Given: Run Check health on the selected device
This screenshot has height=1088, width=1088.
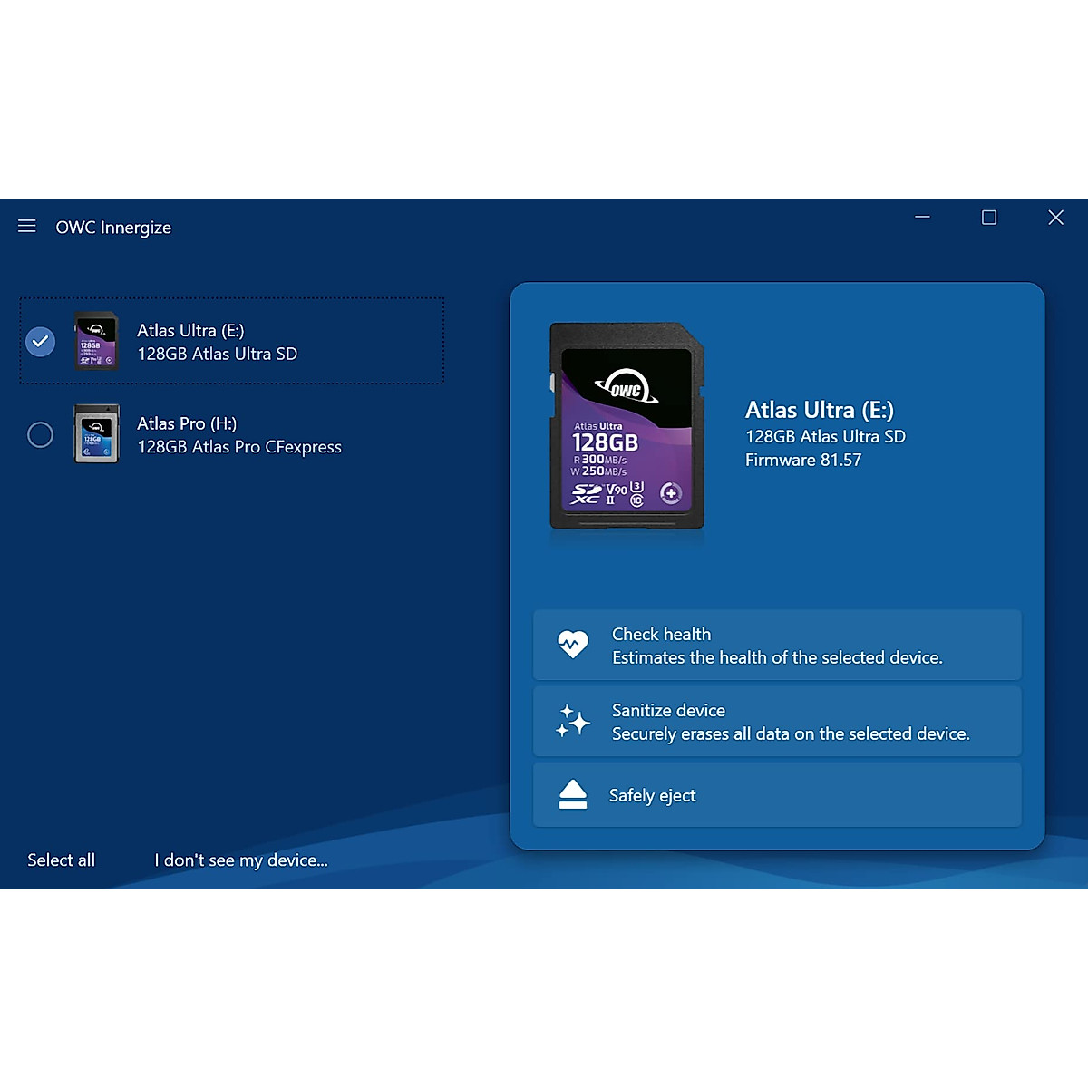Looking at the screenshot, I should (776, 646).
